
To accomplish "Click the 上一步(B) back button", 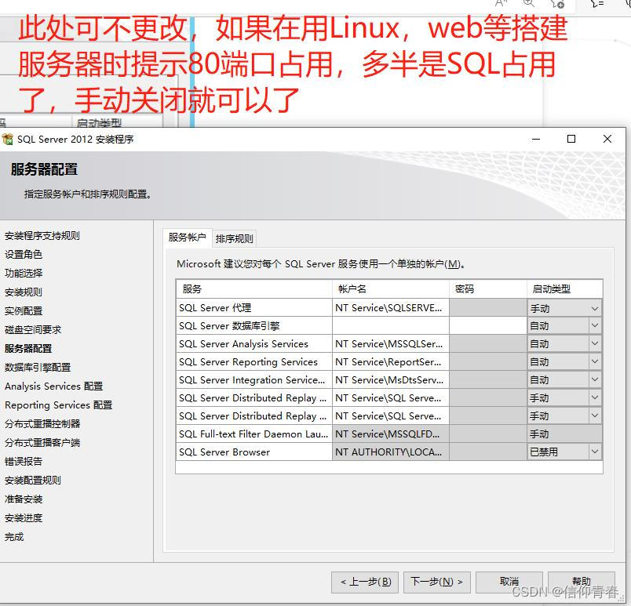I will point(365,582).
